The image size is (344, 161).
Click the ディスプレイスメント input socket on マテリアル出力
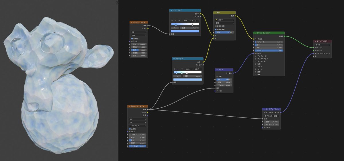point(314,53)
